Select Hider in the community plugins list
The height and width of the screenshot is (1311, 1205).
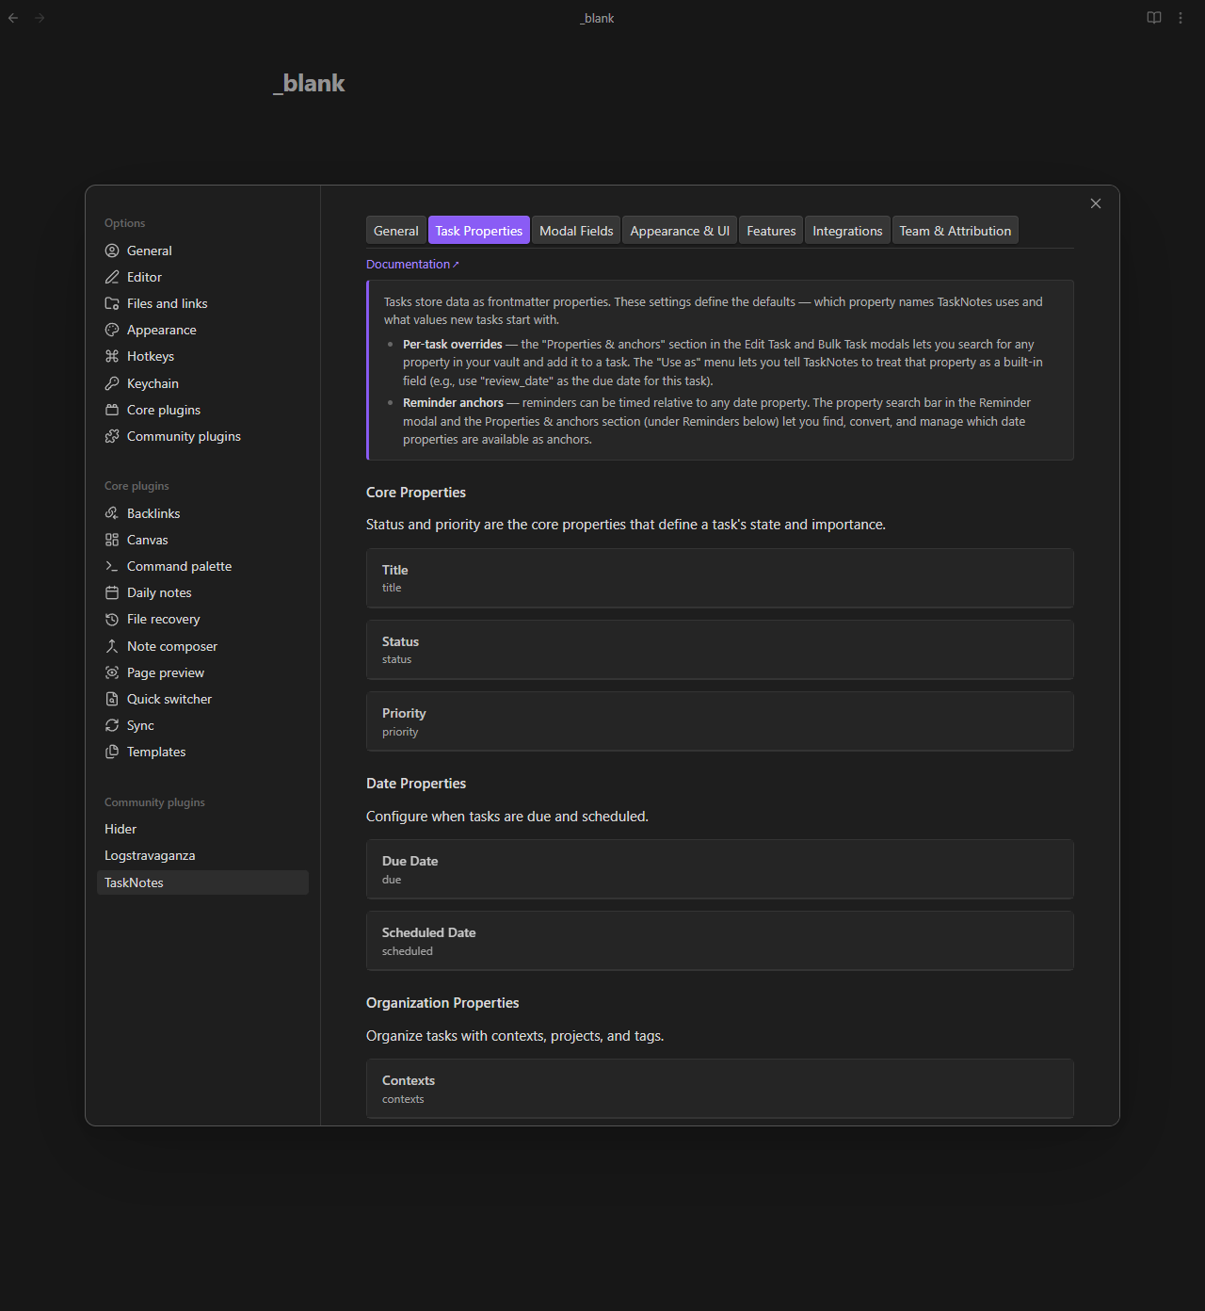coord(120,829)
